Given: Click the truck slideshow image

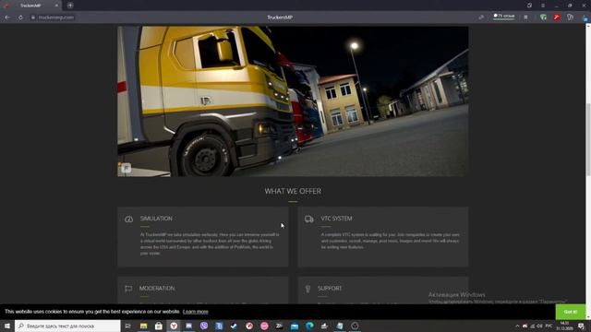Looking at the screenshot, I should pyautogui.click(x=293, y=101).
